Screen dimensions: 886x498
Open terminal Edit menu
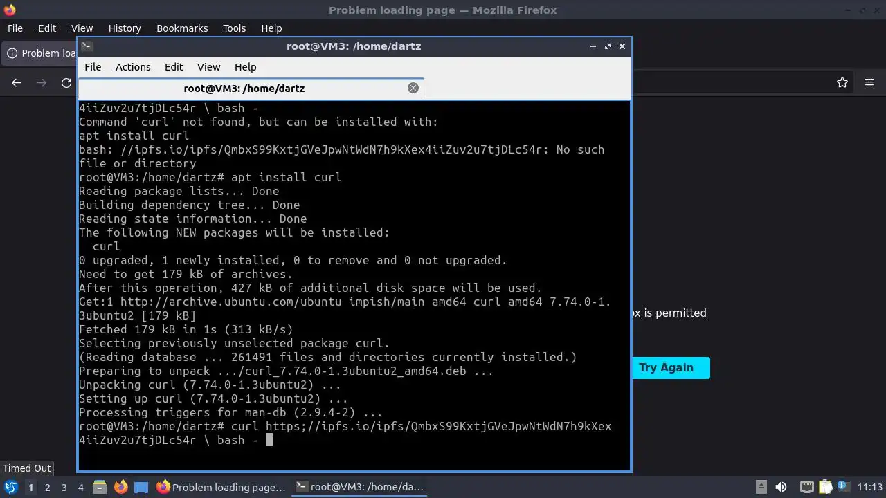point(174,67)
